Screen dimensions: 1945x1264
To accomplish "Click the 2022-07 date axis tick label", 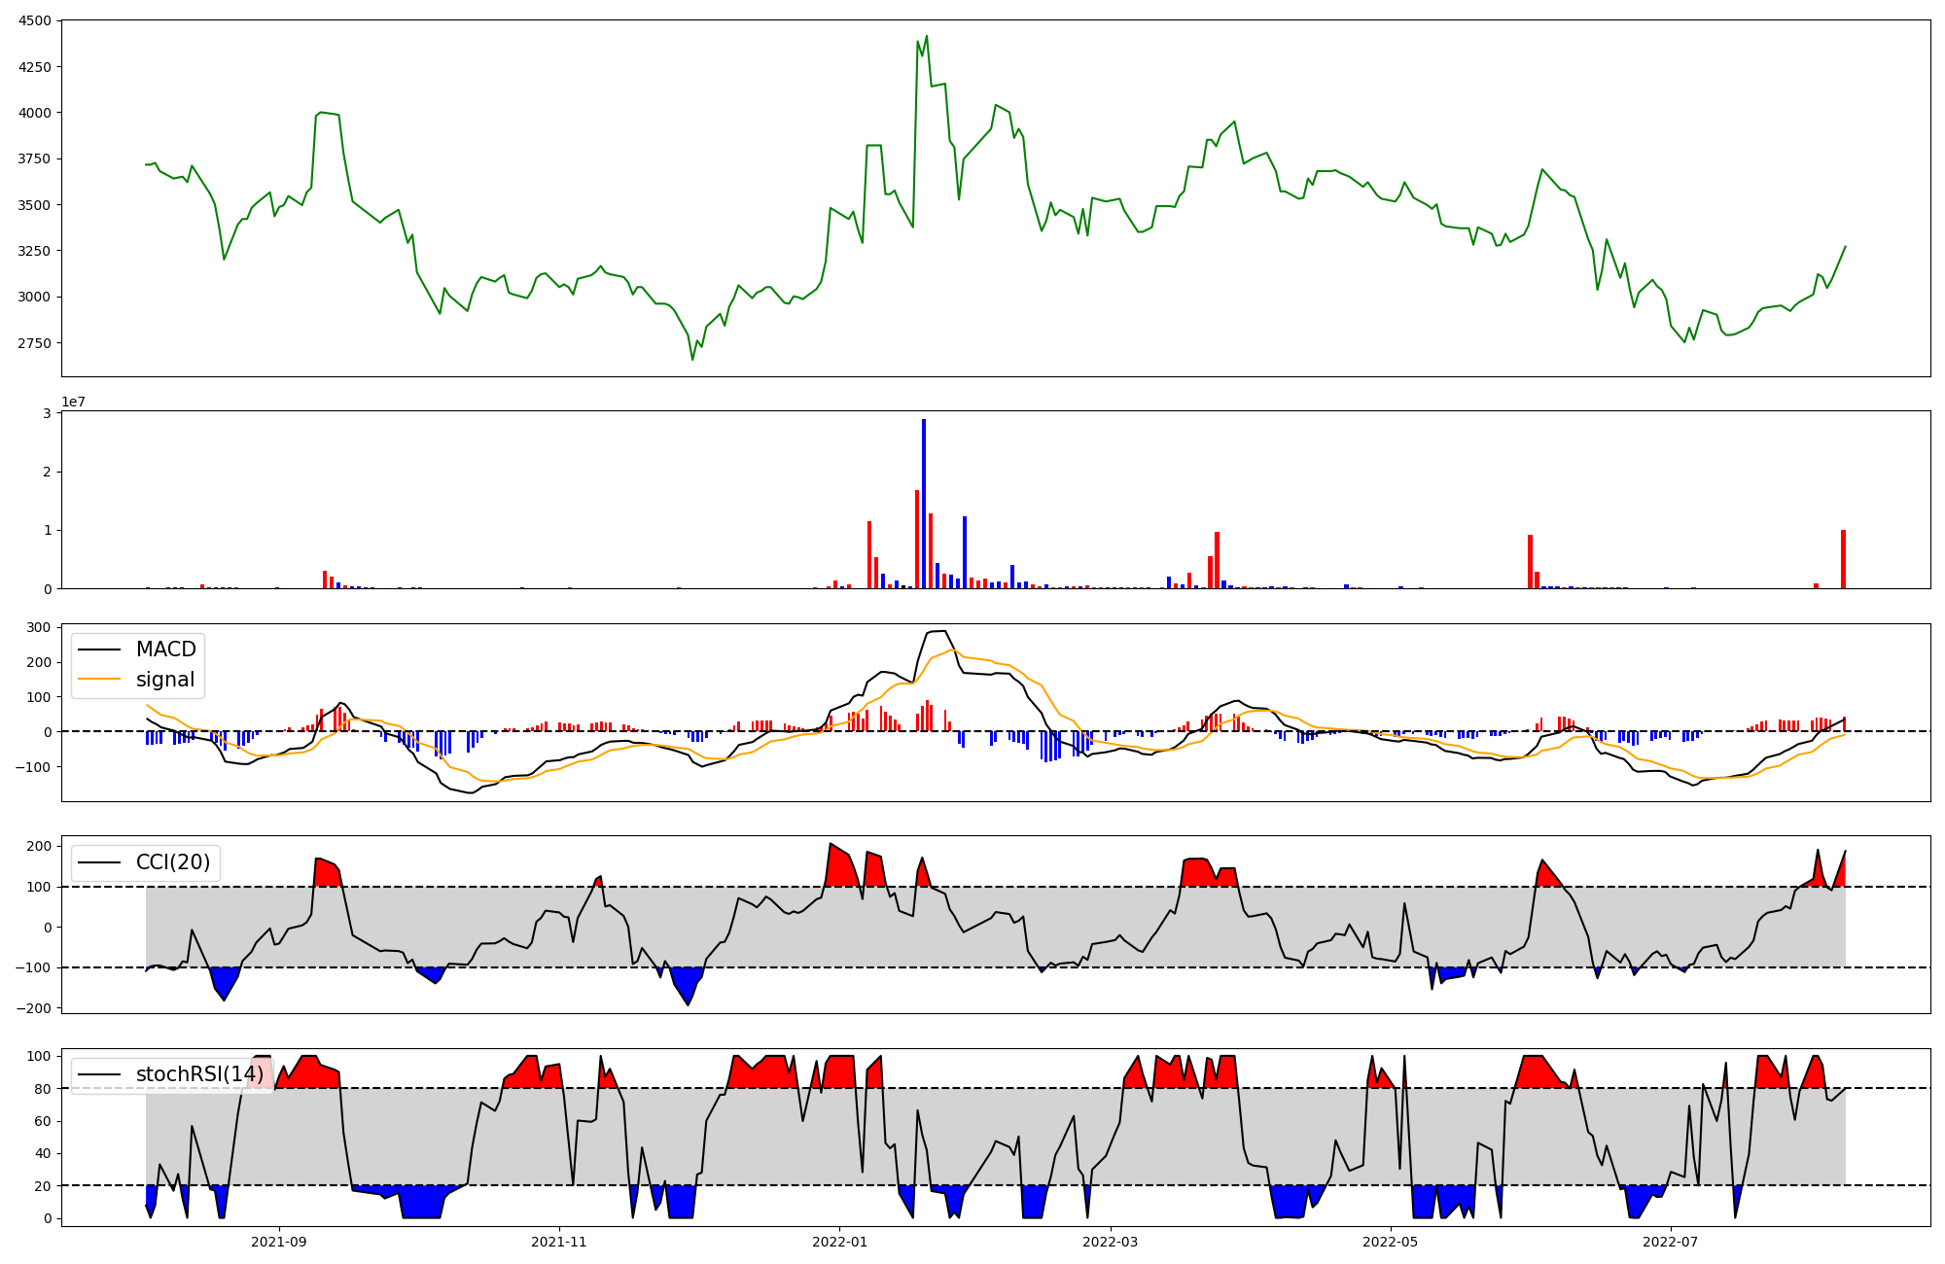I will [x=1670, y=1242].
